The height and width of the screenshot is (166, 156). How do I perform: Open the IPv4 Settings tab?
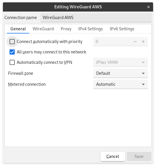(x=90, y=29)
